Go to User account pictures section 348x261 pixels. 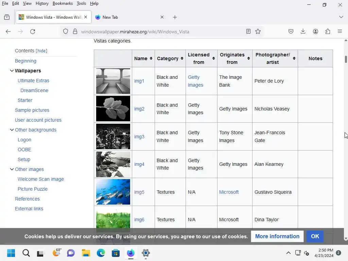pos(38,120)
